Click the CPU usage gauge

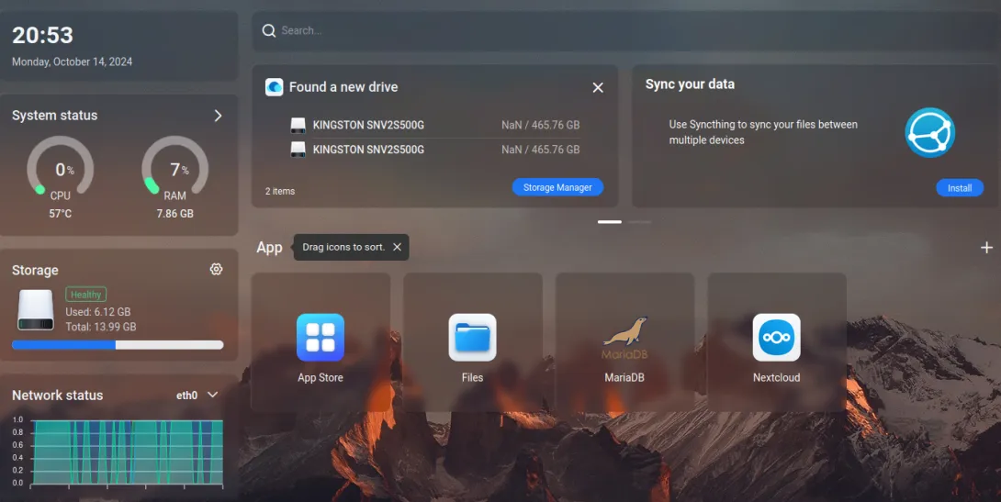[61, 169]
